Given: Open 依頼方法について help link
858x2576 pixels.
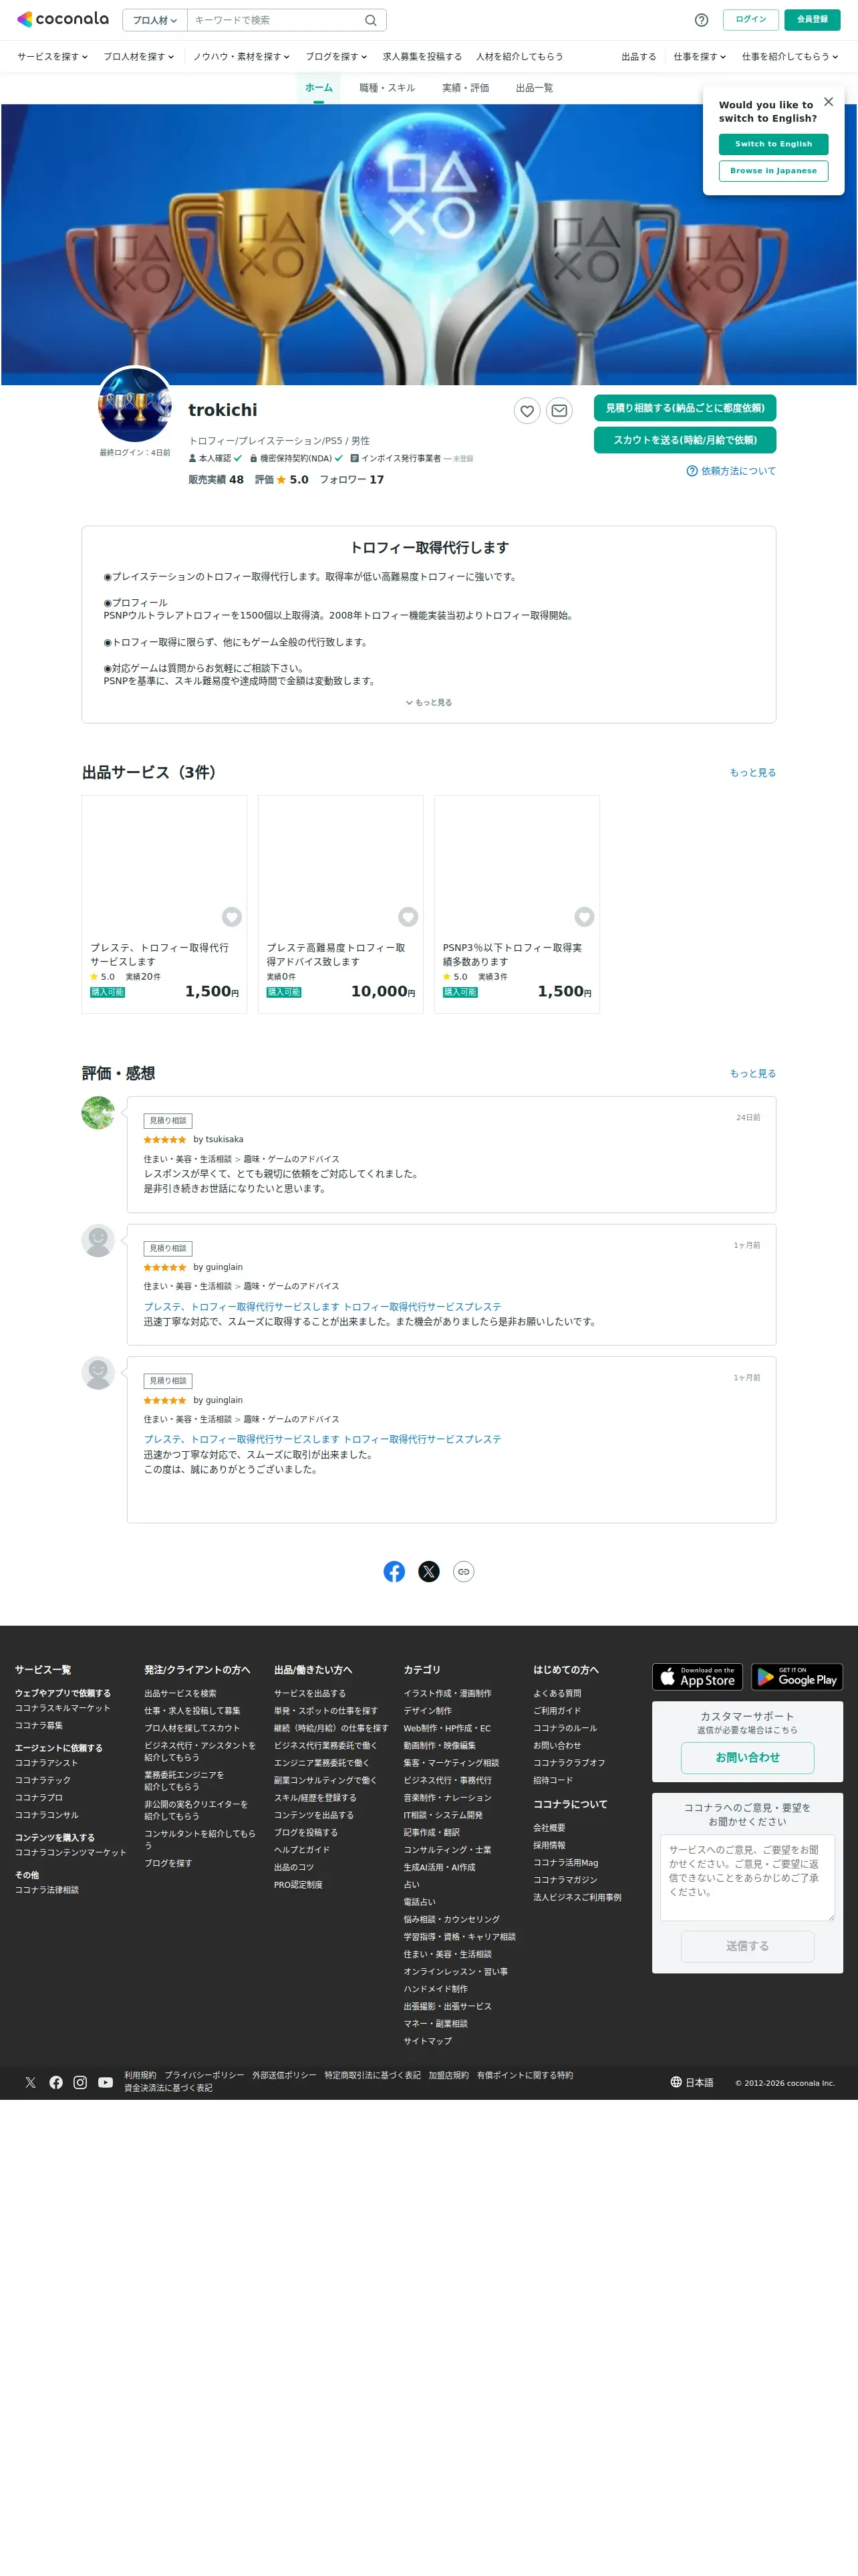Looking at the screenshot, I should click(x=731, y=471).
